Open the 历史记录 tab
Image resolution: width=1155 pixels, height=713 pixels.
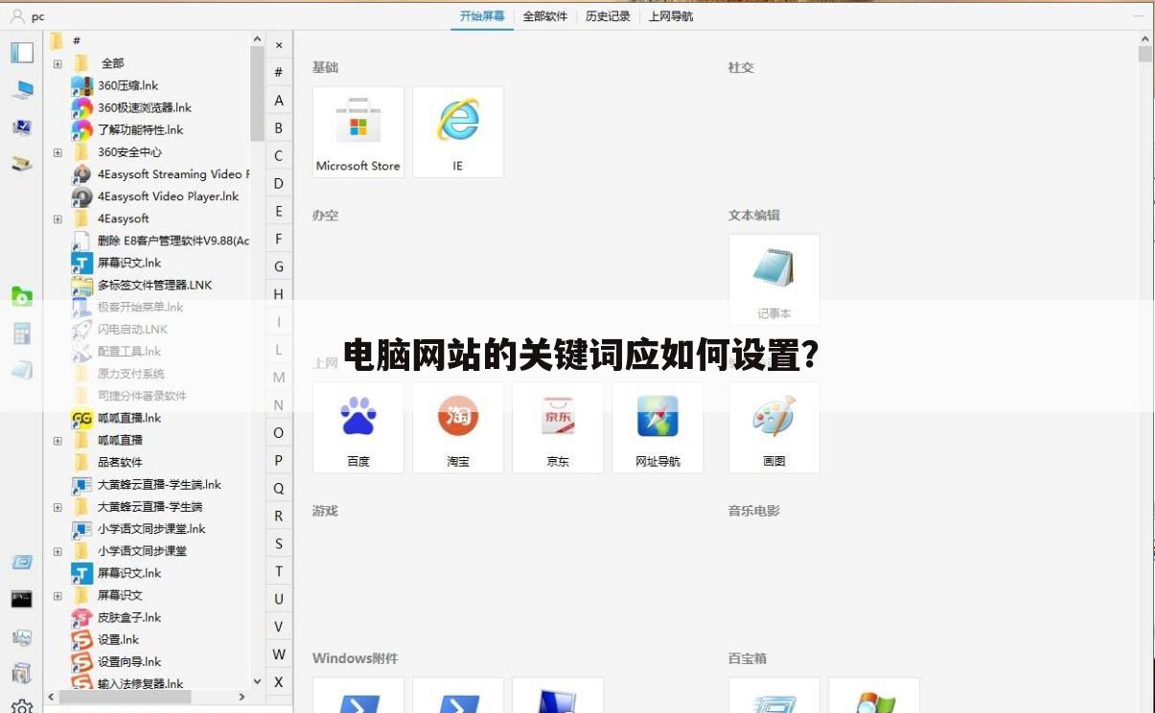pos(607,16)
